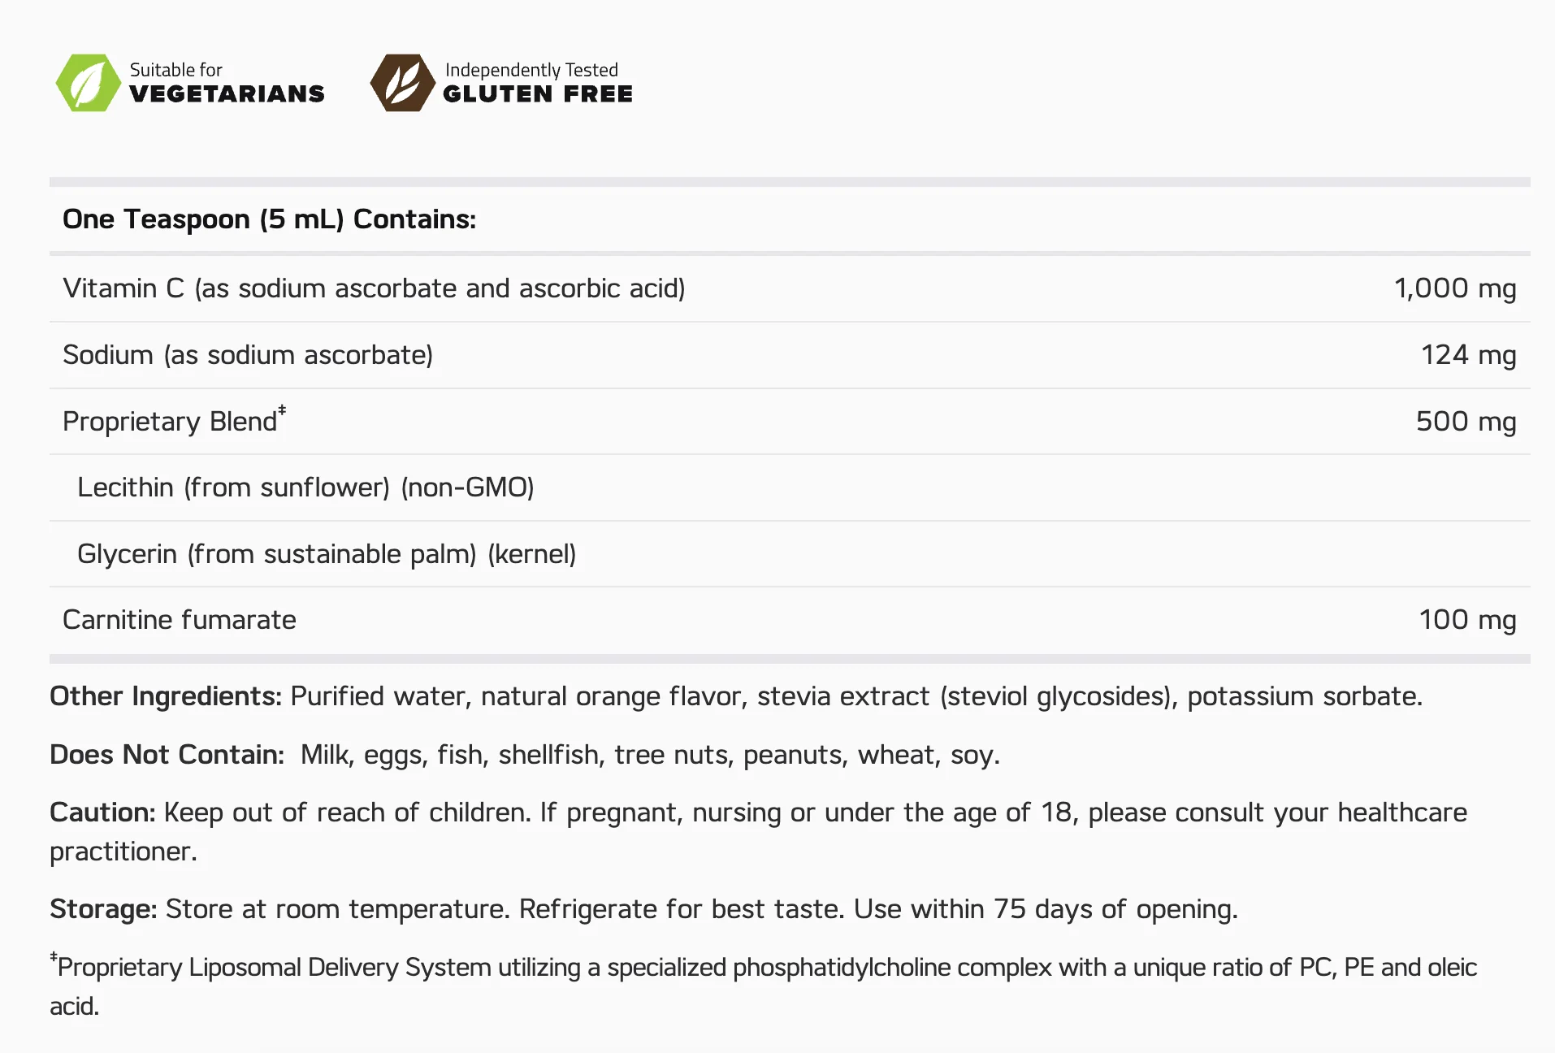
Task: Click the Carnitine fumarate ingredient name
Action: click(180, 620)
